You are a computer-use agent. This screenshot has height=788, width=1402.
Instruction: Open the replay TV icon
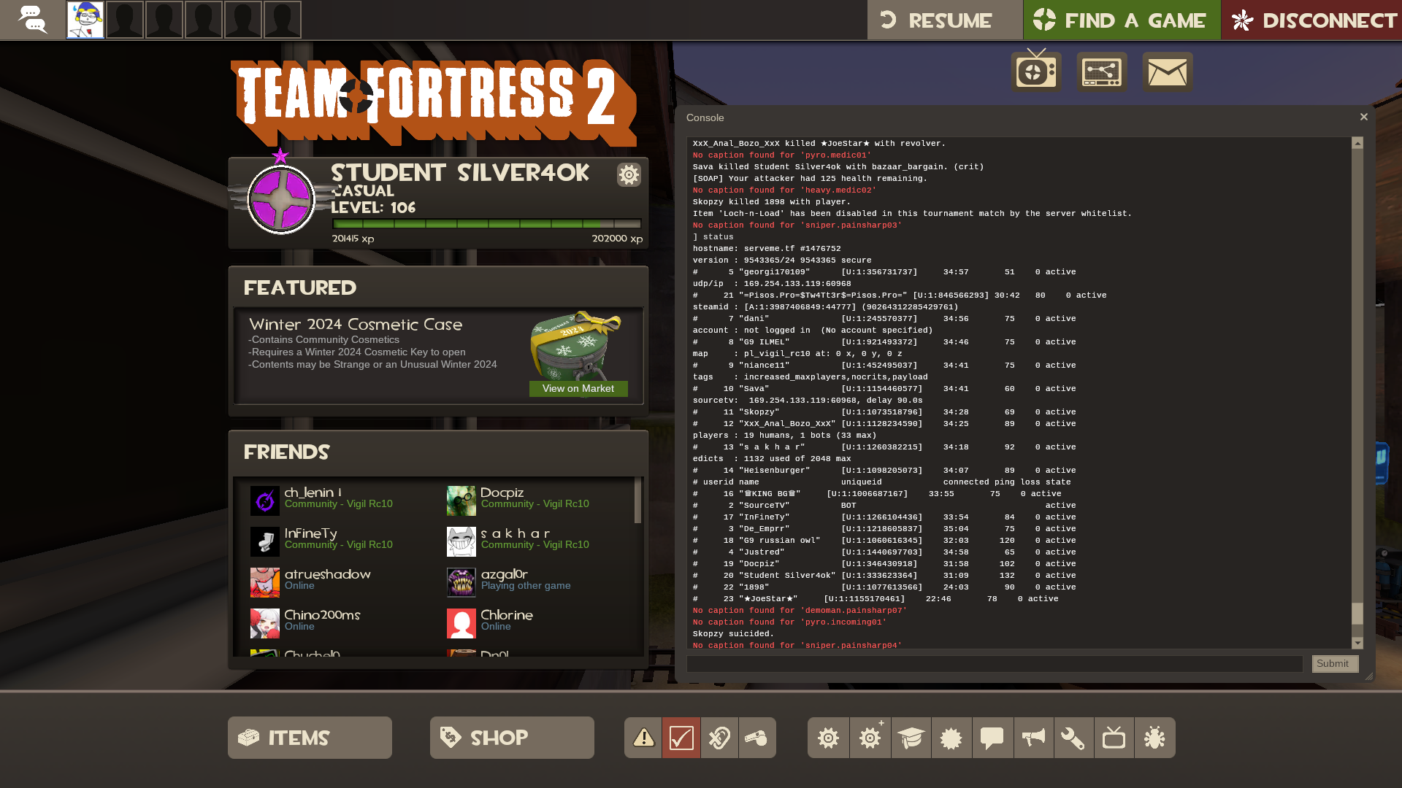click(x=1114, y=738)
